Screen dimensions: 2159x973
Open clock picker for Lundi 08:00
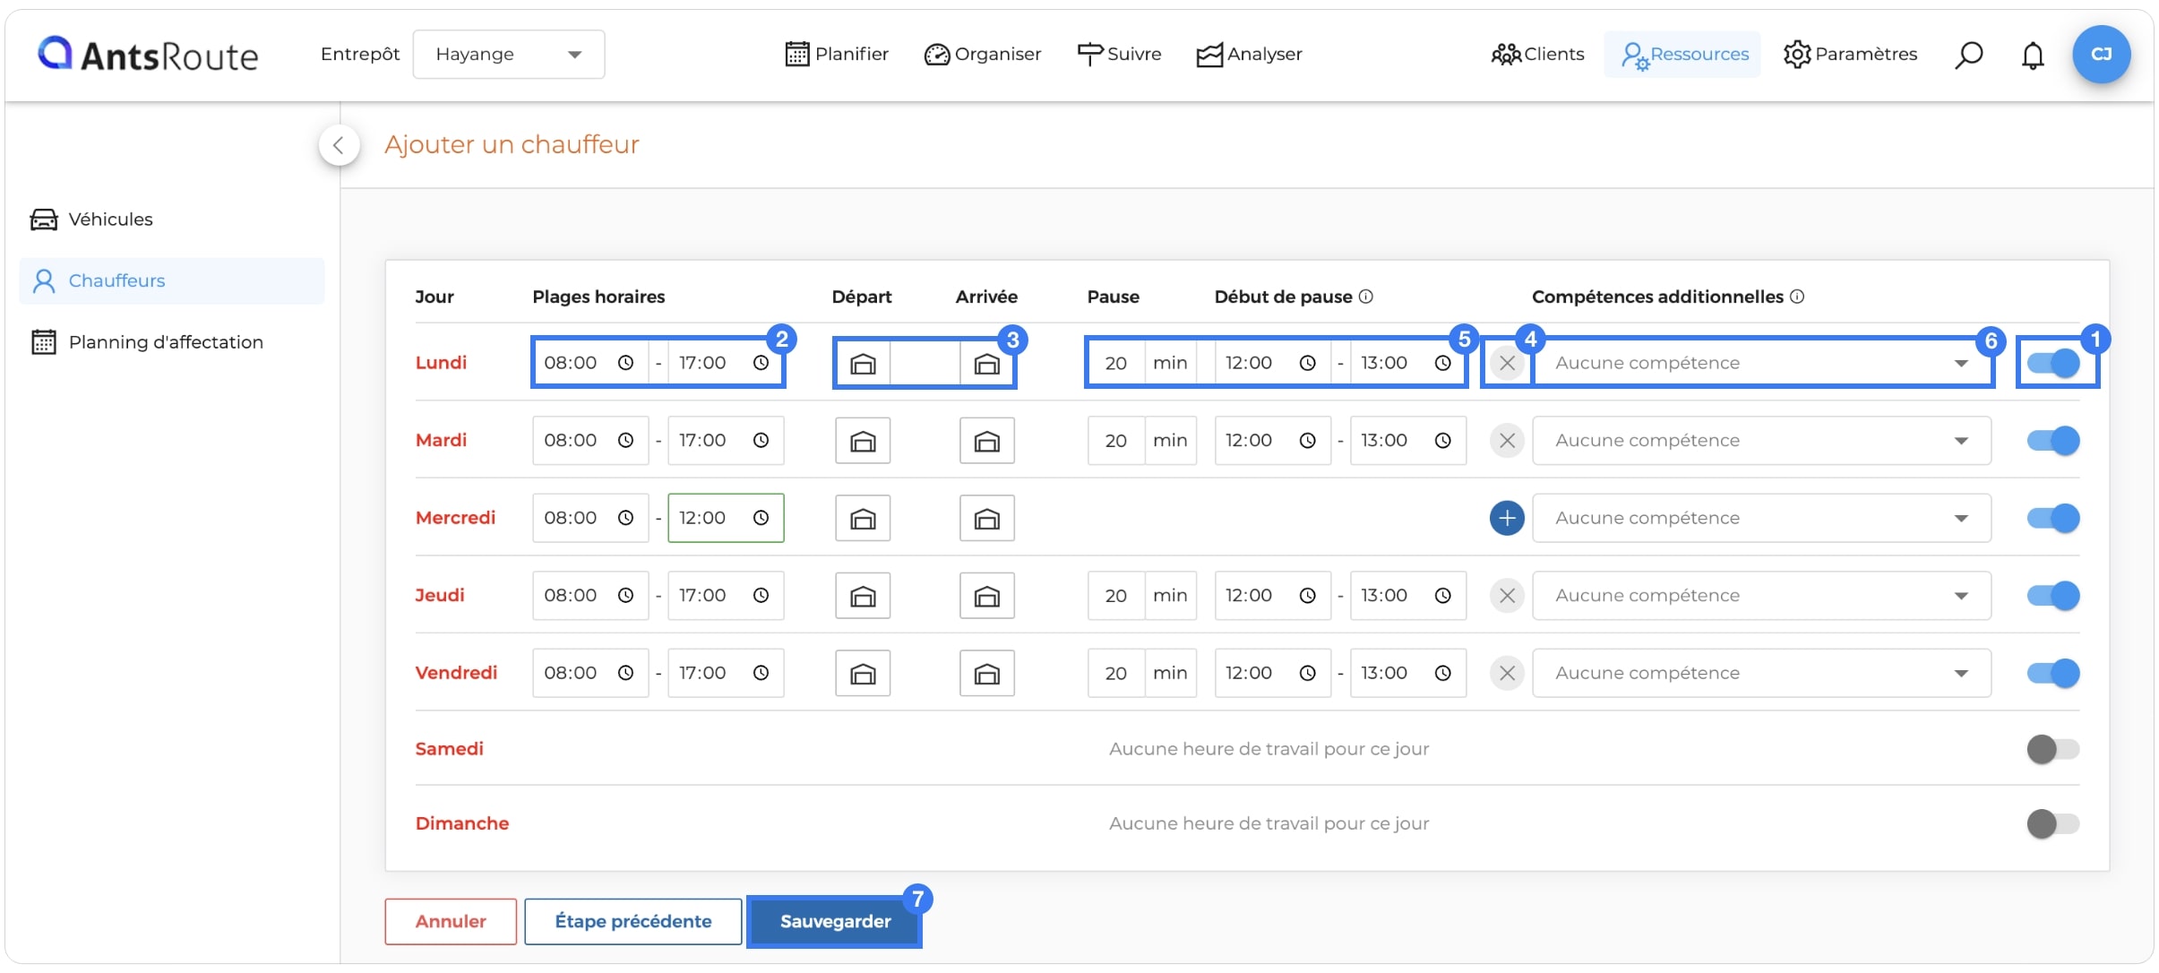(626, 363)
